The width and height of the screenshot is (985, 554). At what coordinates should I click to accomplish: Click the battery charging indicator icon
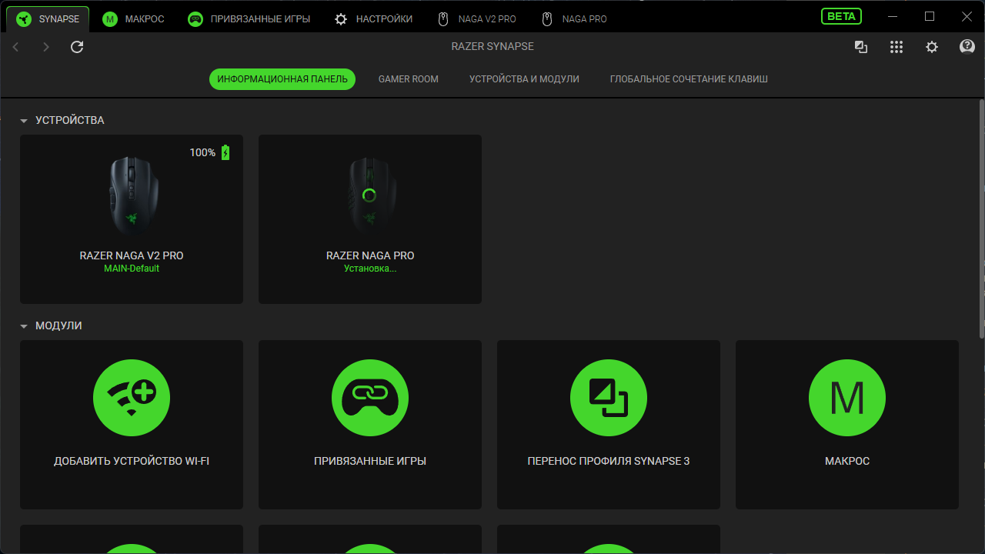225,152
